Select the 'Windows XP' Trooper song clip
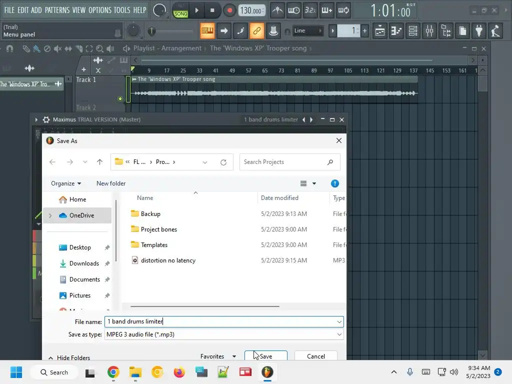The image size is (512, 384). point(274,89)
